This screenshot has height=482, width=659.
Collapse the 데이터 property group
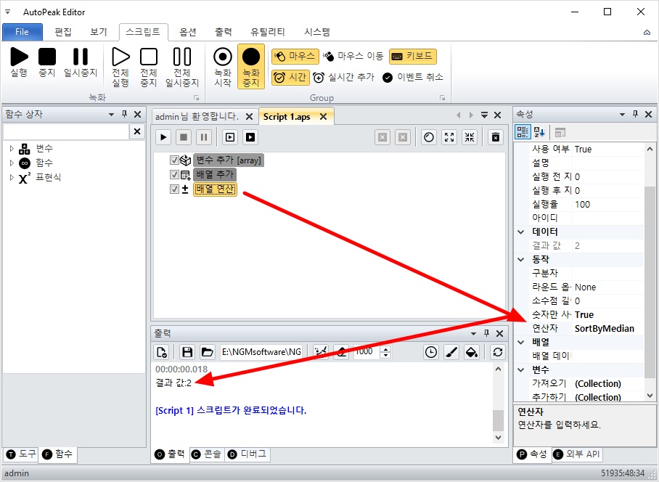[521, 232]
